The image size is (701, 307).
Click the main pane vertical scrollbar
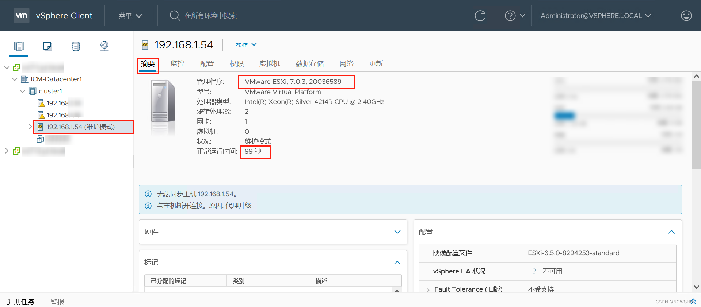pos(696,125)
